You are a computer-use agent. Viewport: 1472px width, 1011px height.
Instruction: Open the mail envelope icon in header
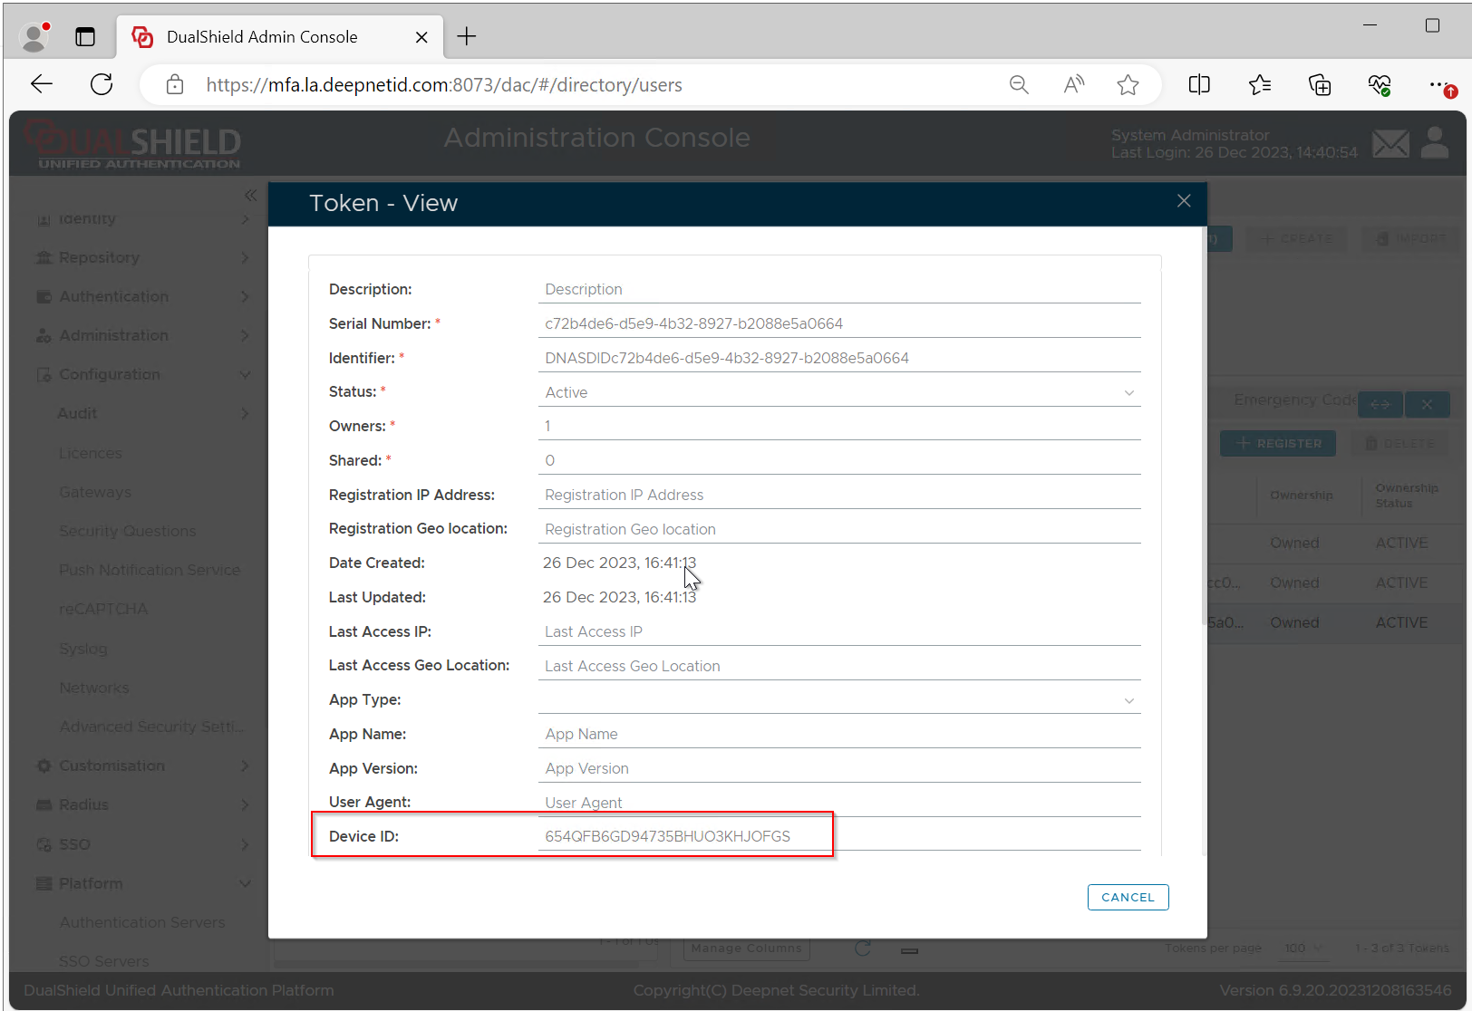click(1390, 143)
